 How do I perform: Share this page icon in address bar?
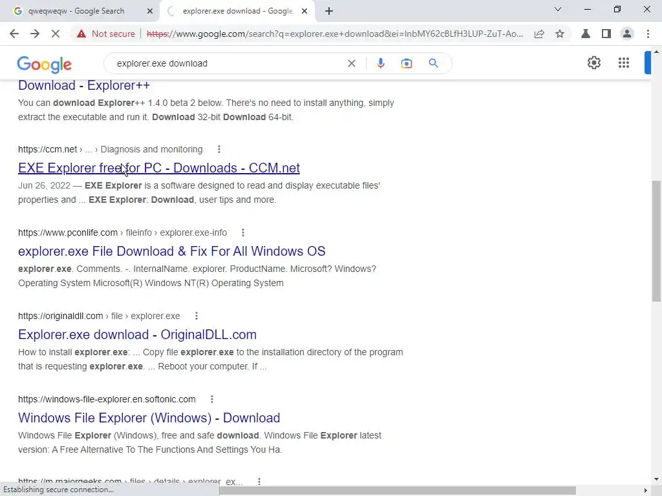tap(539, 34)
